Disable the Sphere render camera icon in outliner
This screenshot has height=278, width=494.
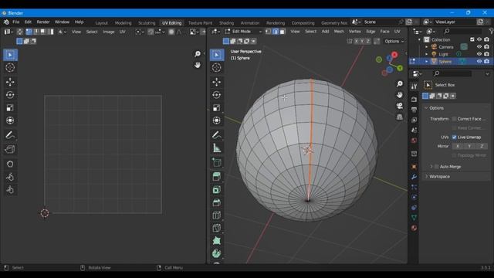coord(487,62)
